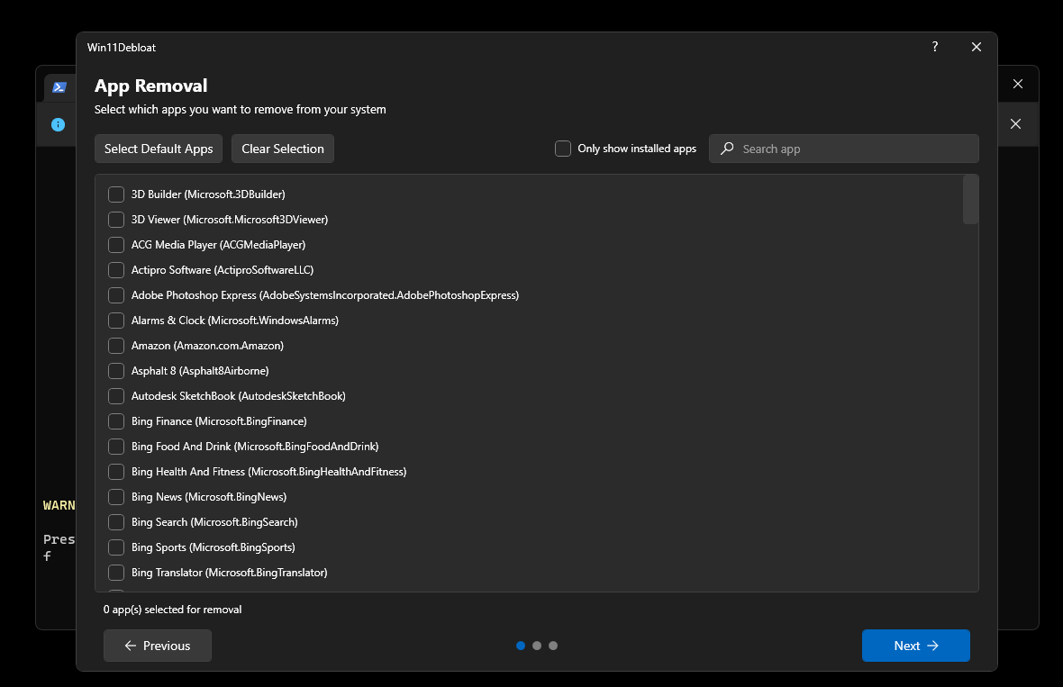Click the third page indicator dot
1063x687 pixels.
click(553, 646)
